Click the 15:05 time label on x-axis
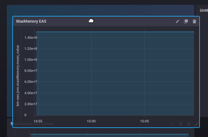This screenshot has height=137, width=208. (145, 121)
